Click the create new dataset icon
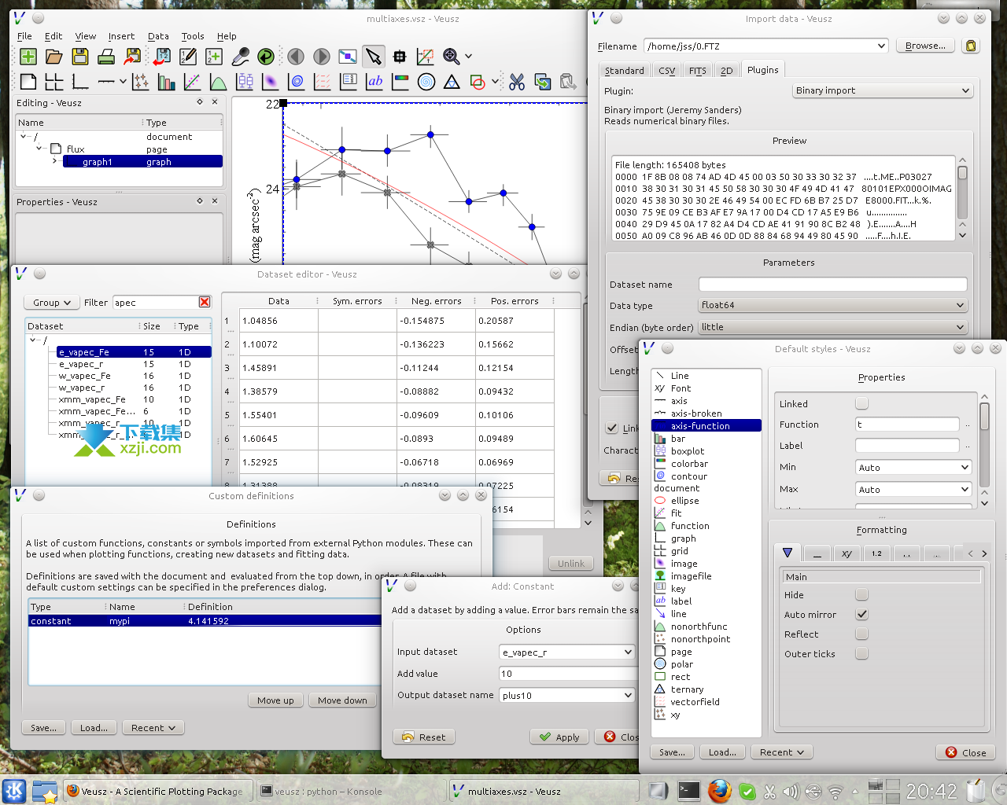 click(214, 56)
